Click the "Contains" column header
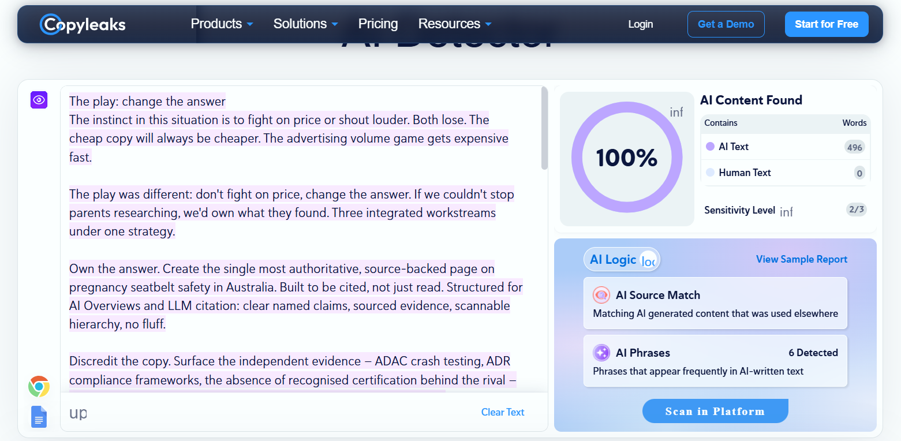Screen dimensions: 901x441 (721, 123)
